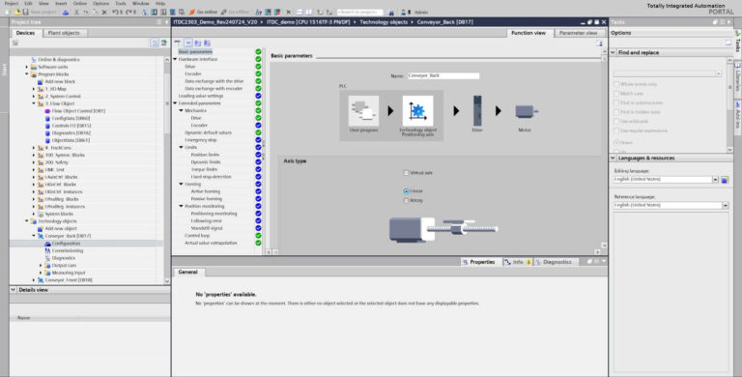The width and height of the screenshot is (742, 377).
Task: Click the Delete X icon in toolbar
Action: click(x=104, y=12)
